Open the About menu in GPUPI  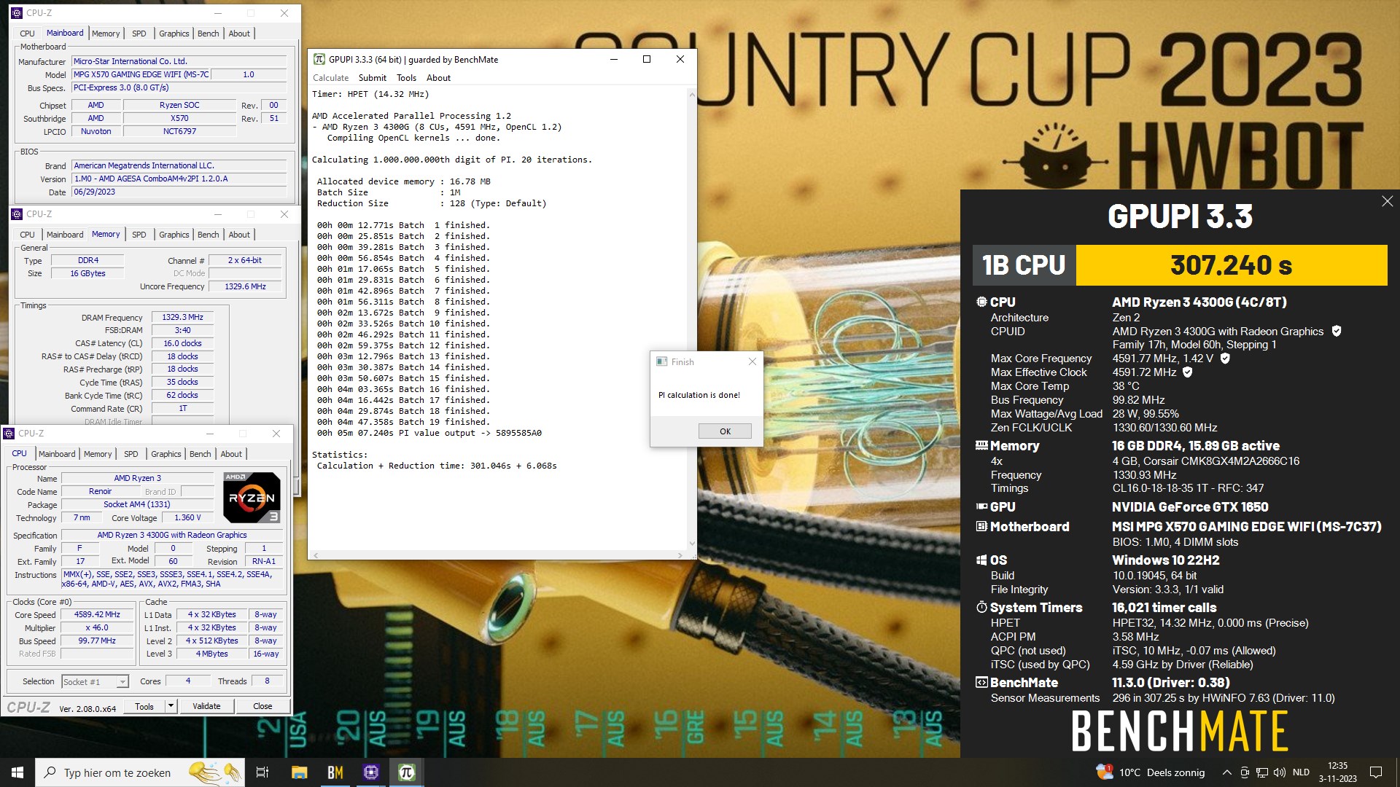coord(438,78)
